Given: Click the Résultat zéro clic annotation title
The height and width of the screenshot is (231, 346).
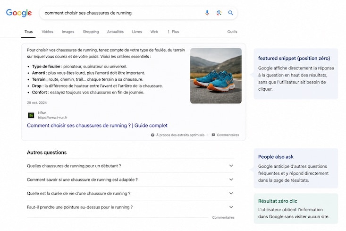Looking at the screenshot, I should pos(278,201).
